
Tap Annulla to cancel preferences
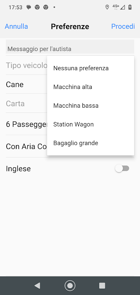click(16, 26)
